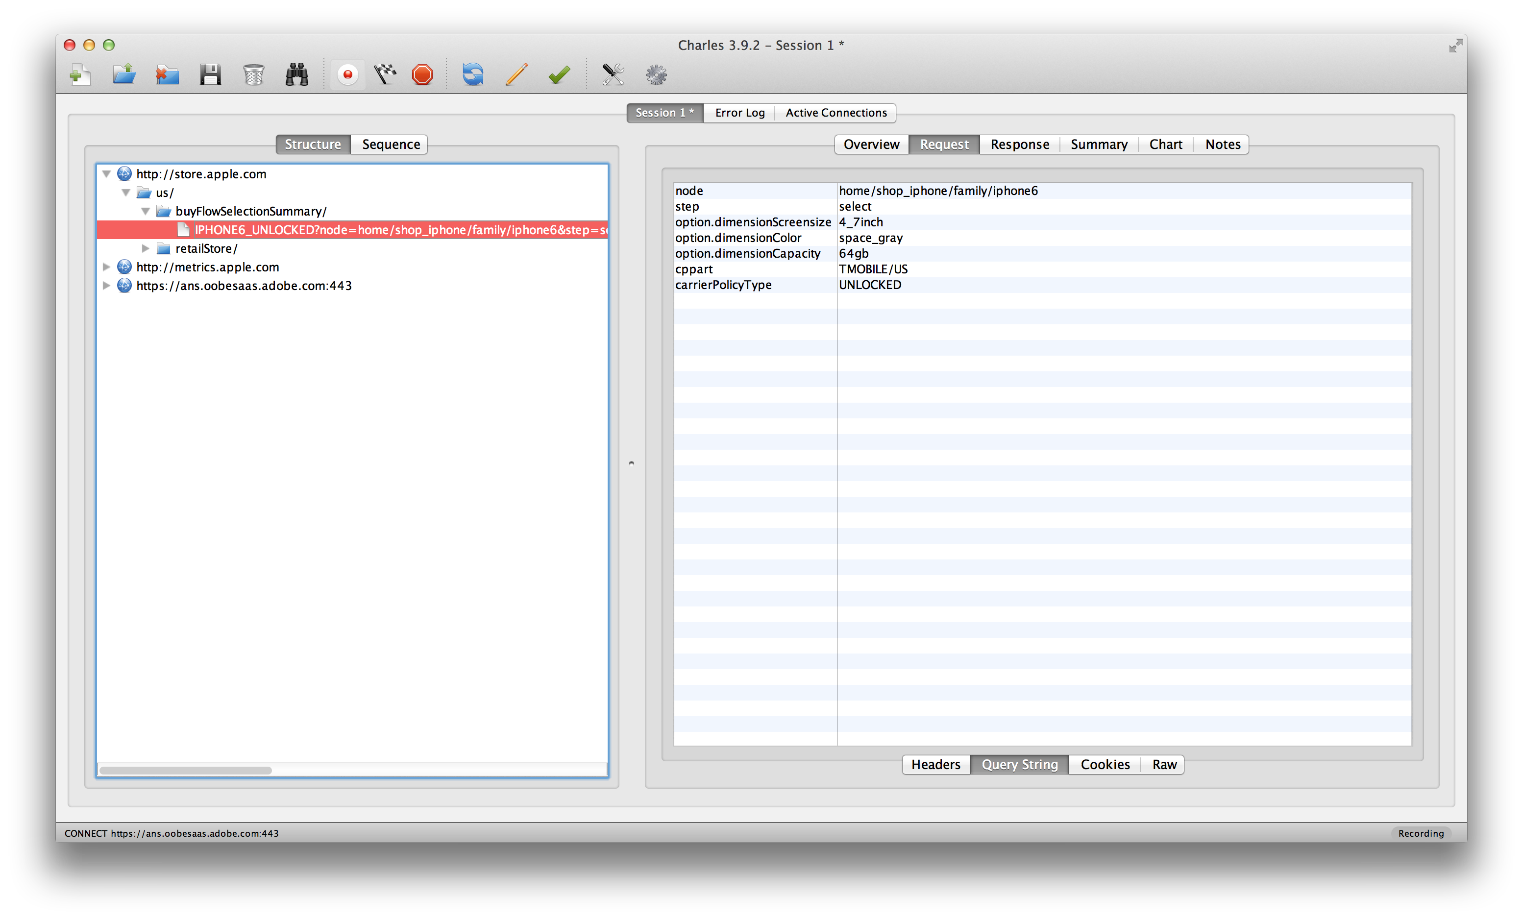Select the Request tab

pos(944,144)
